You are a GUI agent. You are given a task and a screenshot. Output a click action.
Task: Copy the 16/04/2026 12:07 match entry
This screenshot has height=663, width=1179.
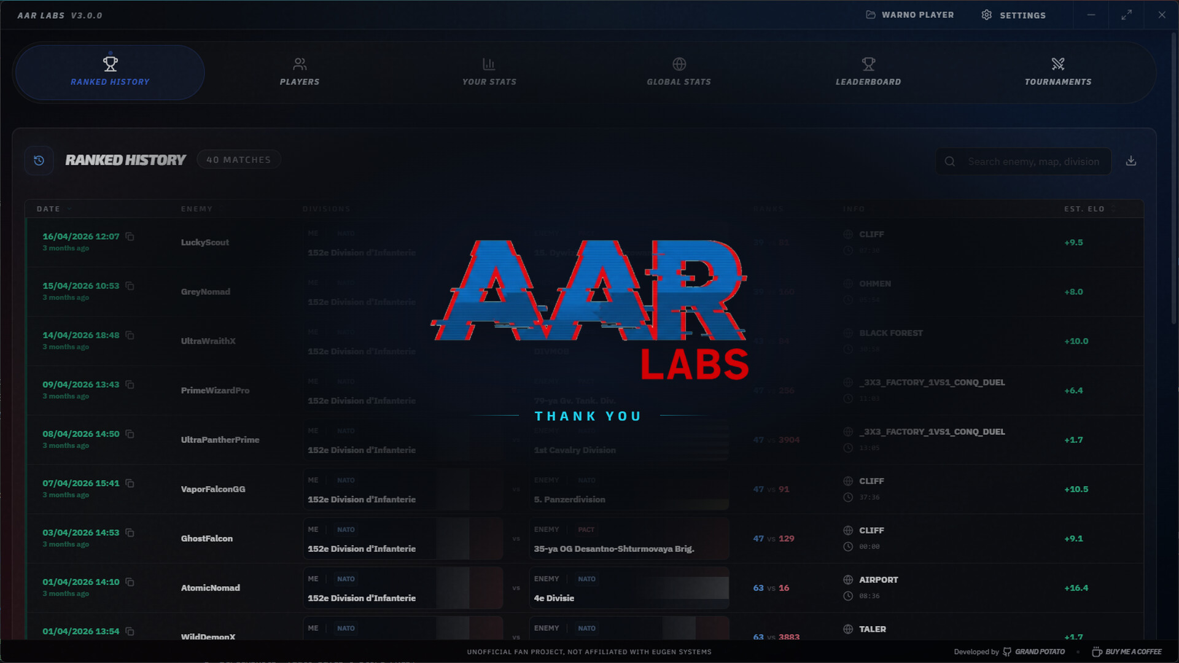[130, 236]
